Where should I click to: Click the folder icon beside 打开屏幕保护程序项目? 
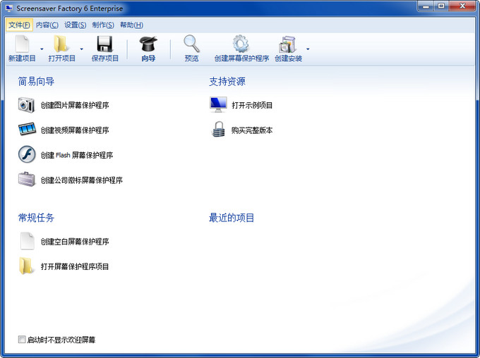25,266
